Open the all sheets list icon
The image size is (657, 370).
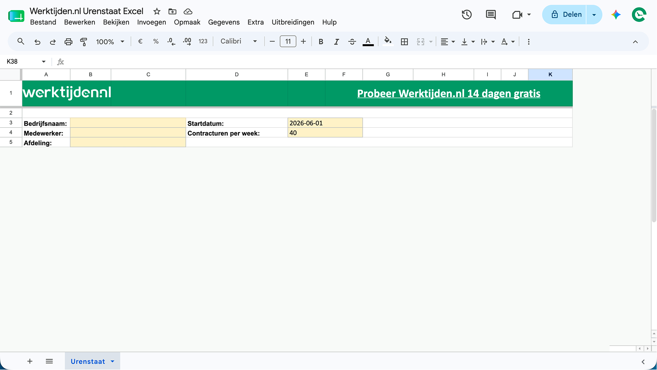[49, 361]
